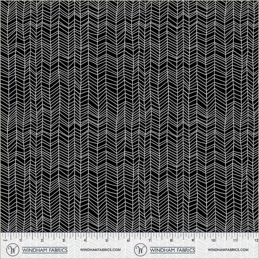This screenshot has width=259, height=259.
Task: Select the 12 inch ruler mark
Action: pos(255,241)
